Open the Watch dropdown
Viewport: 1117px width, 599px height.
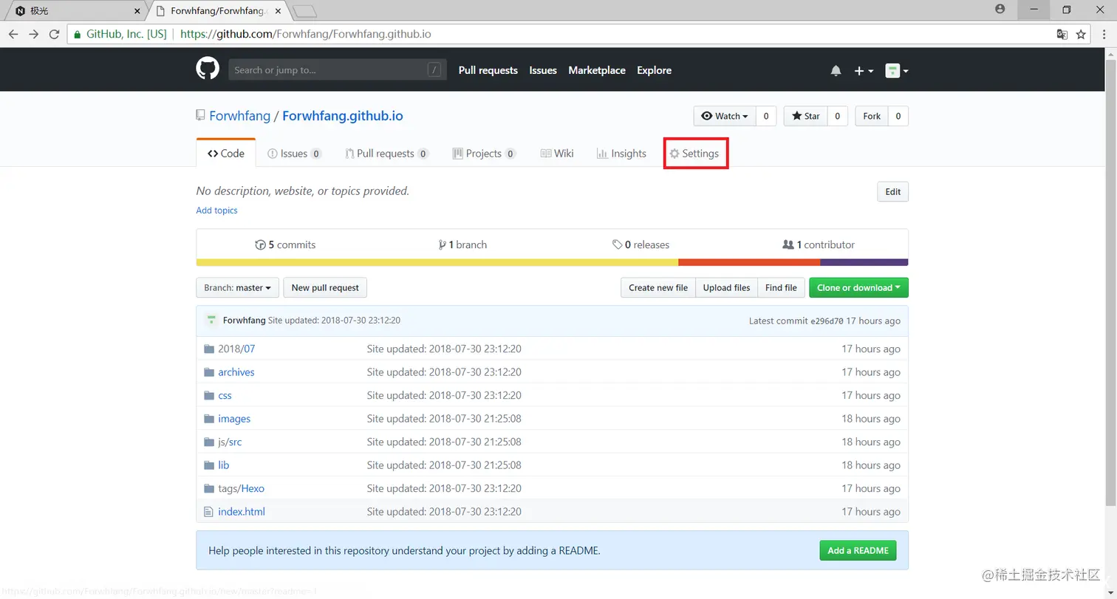pyautogui.click(x=725, y=116)
